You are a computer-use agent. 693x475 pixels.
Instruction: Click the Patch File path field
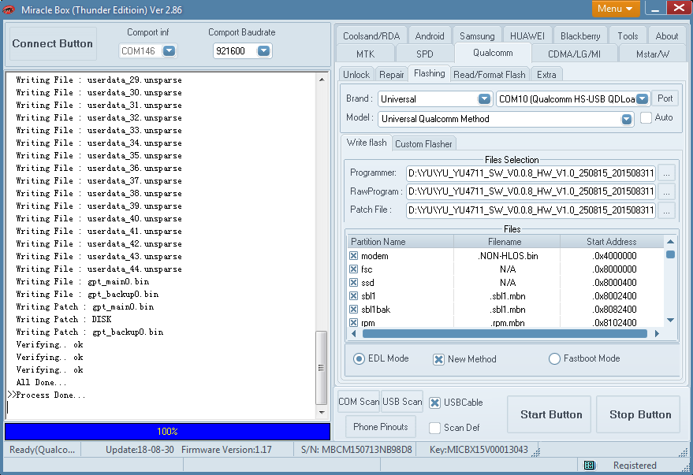[x=531, y=210]
